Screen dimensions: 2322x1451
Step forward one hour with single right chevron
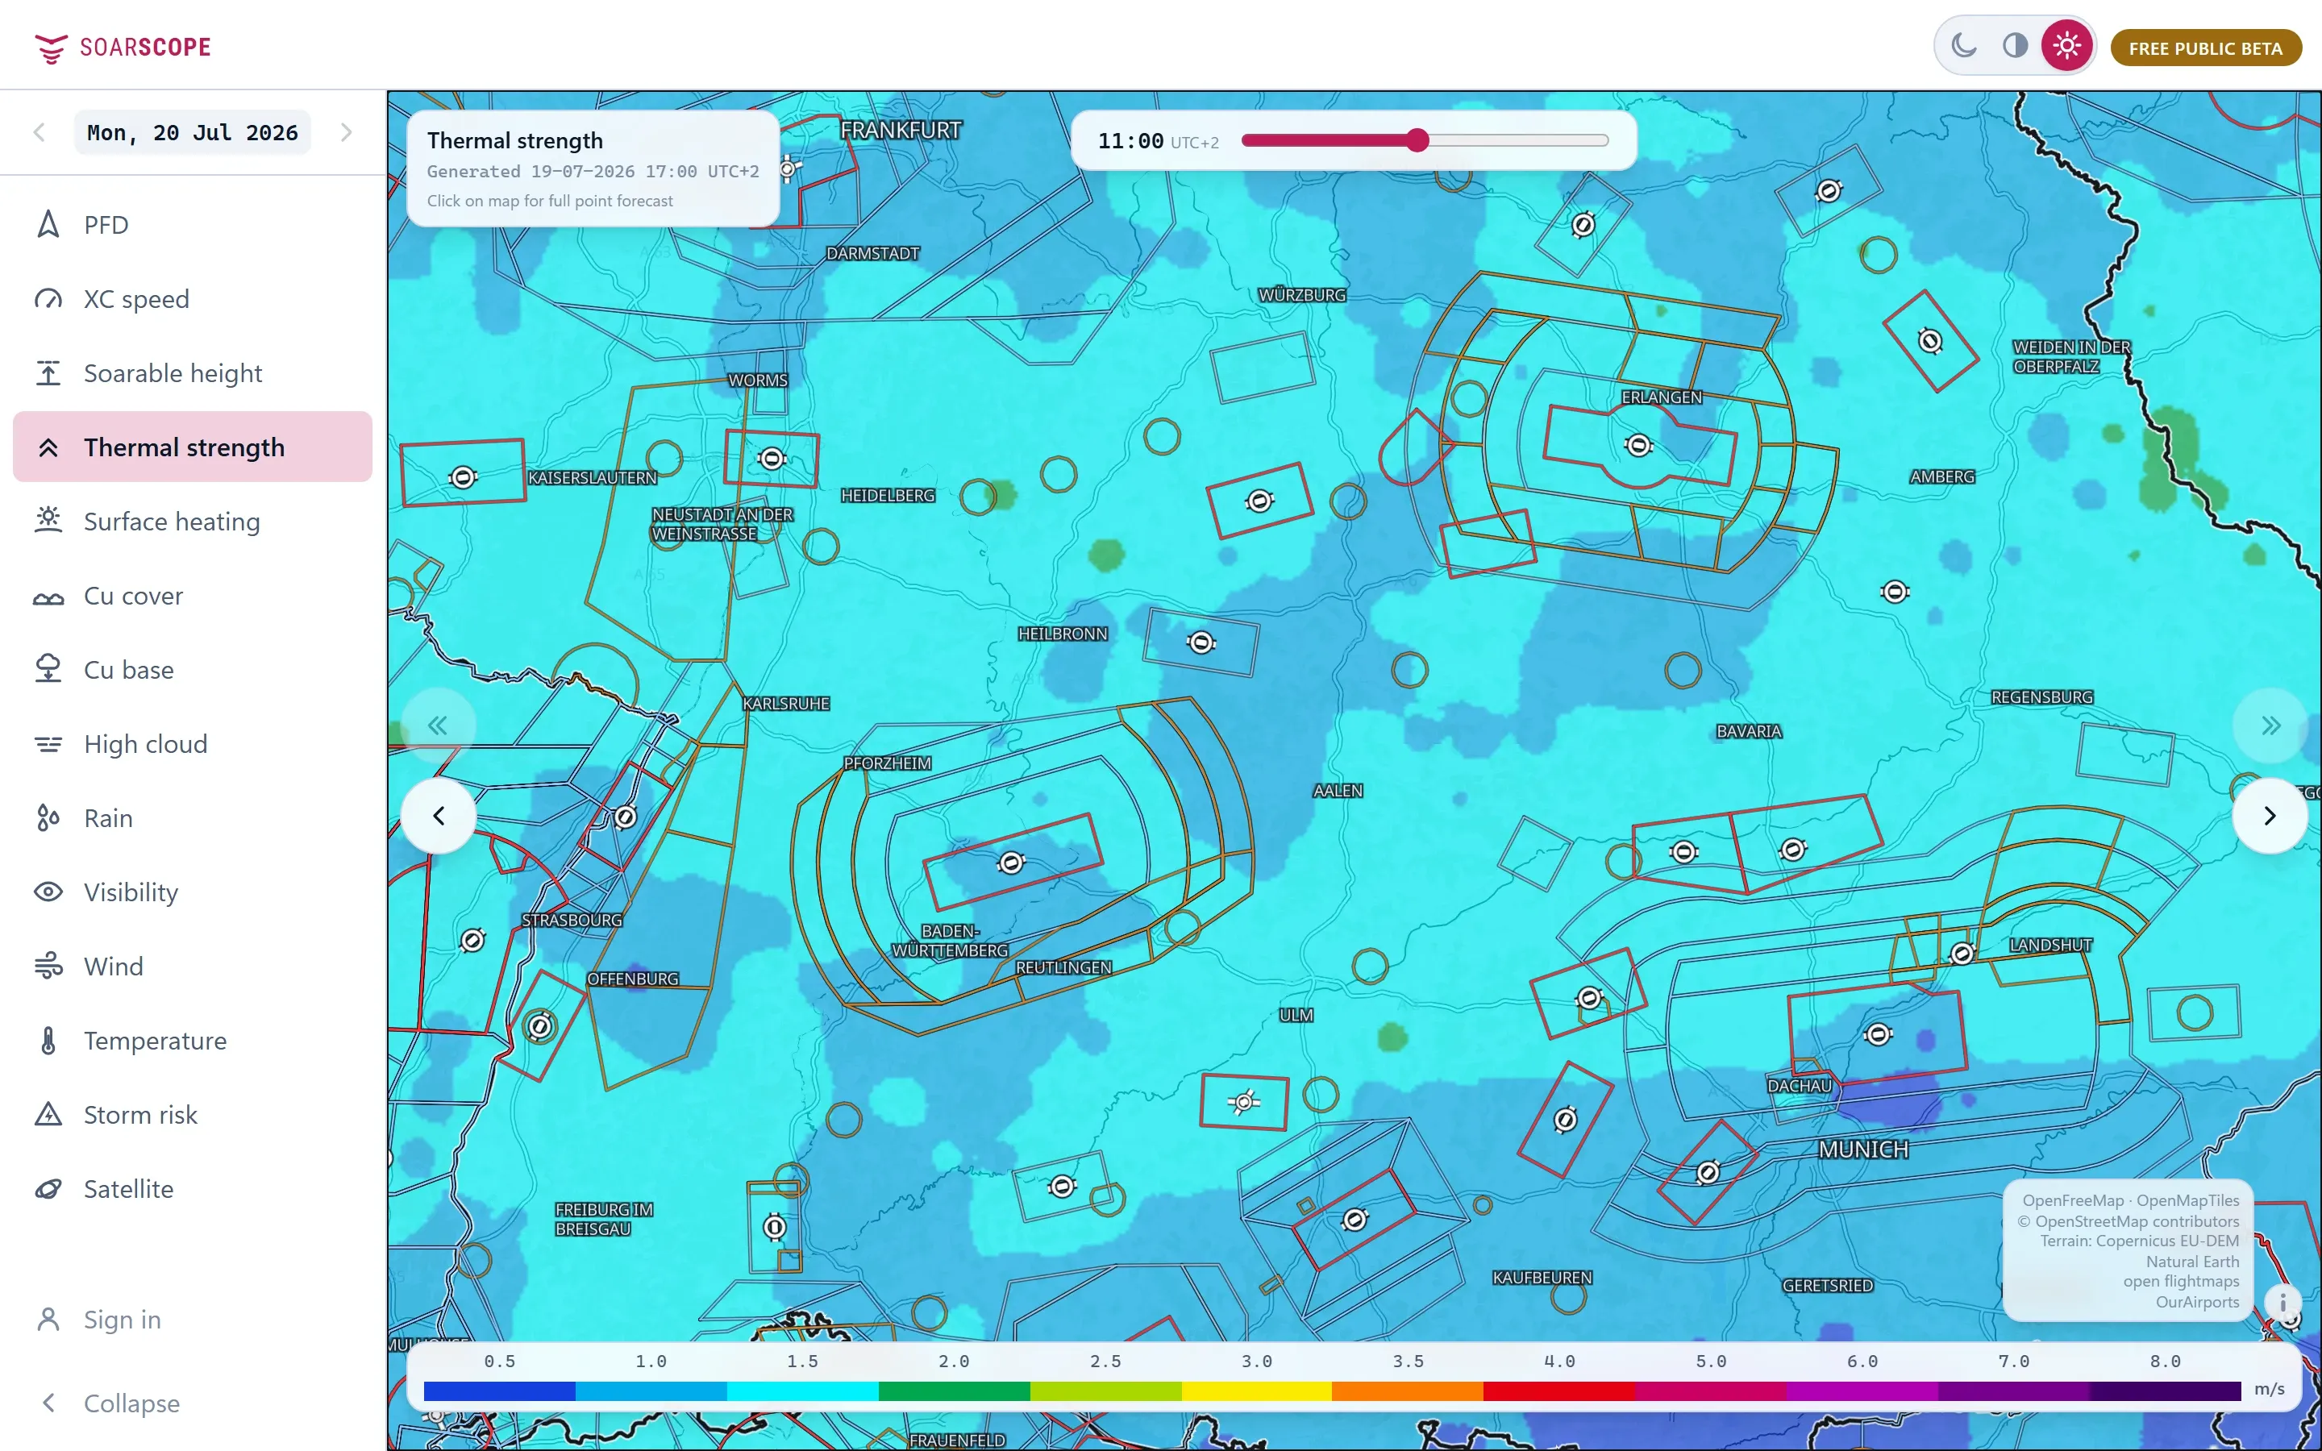tap(2270, 816)
